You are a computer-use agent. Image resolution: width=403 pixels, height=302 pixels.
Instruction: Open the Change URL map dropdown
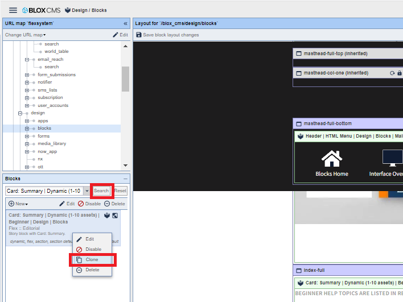click(x=26, y=35)
